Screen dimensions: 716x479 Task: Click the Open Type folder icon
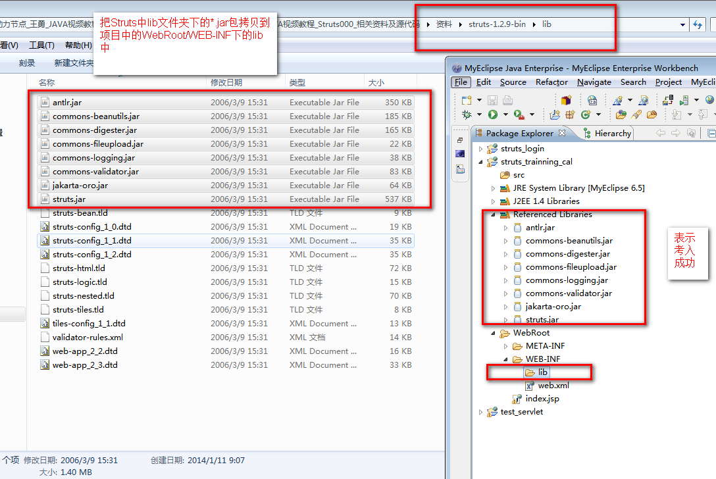621,114
